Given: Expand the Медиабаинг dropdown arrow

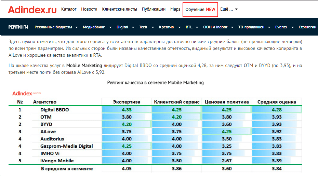Looking at the screenshot, I should [110, 27].
